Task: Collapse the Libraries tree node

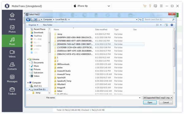Action: (28, 59)
